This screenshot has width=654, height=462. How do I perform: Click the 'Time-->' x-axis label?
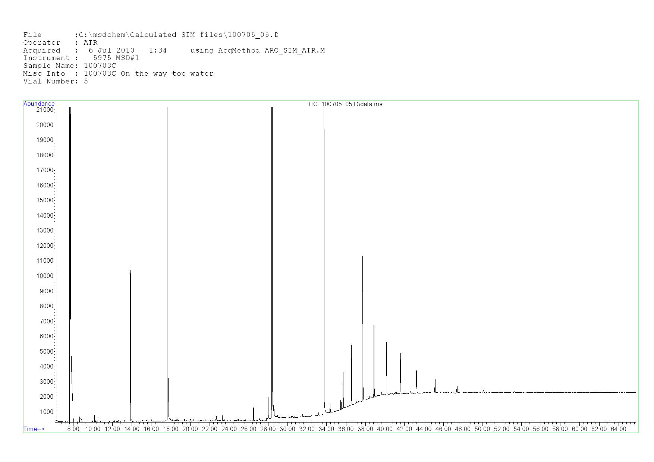point(34,429)
